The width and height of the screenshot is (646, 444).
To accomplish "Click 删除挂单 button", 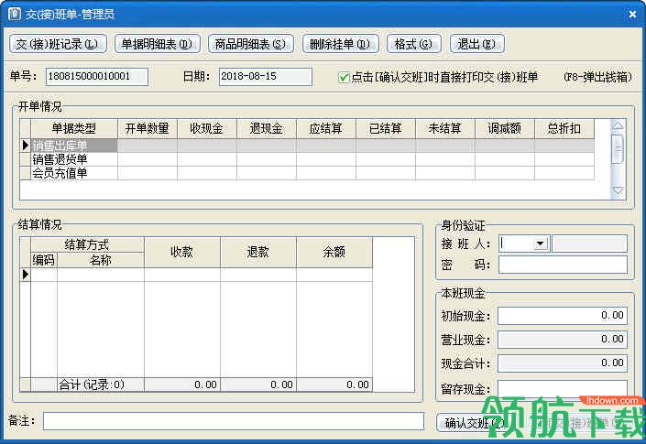I will pyautogui.click(x=340, y=44).
